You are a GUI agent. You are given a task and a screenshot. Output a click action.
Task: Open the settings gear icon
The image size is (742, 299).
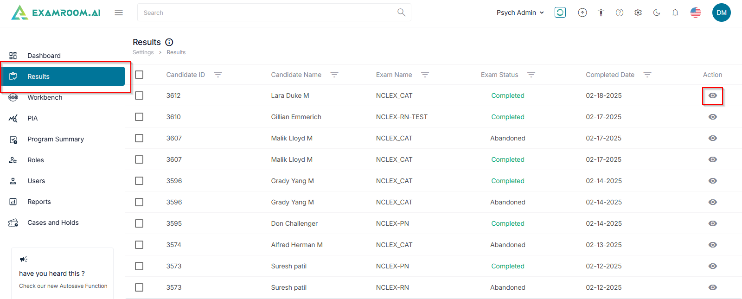(x=638, y=13)
